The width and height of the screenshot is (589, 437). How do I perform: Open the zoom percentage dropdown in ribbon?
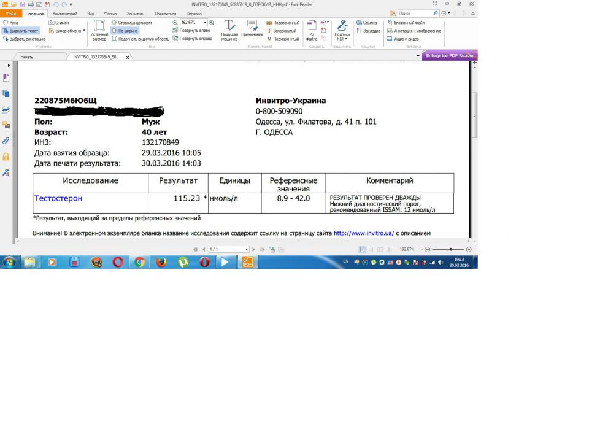(206, 22)
